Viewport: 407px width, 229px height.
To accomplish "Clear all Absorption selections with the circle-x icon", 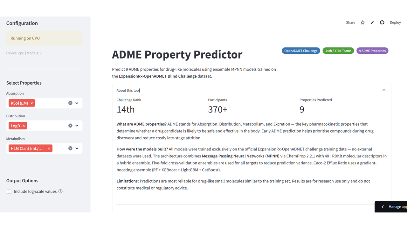I will point(70,103).
